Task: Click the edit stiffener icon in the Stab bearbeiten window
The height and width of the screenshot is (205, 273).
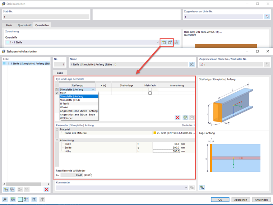Action: [x=170, y=42]
